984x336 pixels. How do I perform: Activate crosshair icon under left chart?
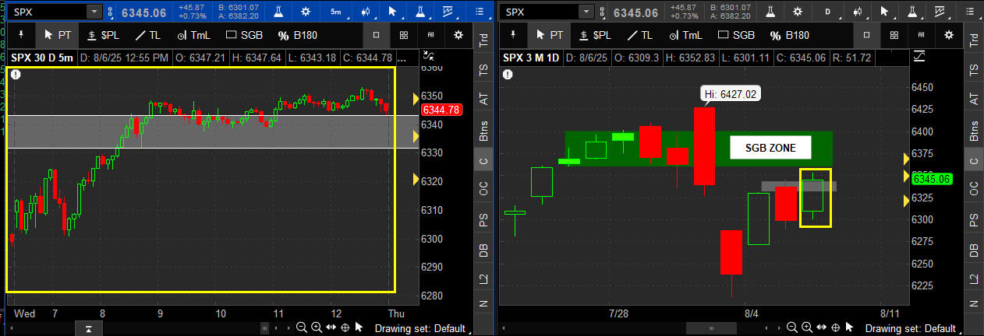[345, 328]
